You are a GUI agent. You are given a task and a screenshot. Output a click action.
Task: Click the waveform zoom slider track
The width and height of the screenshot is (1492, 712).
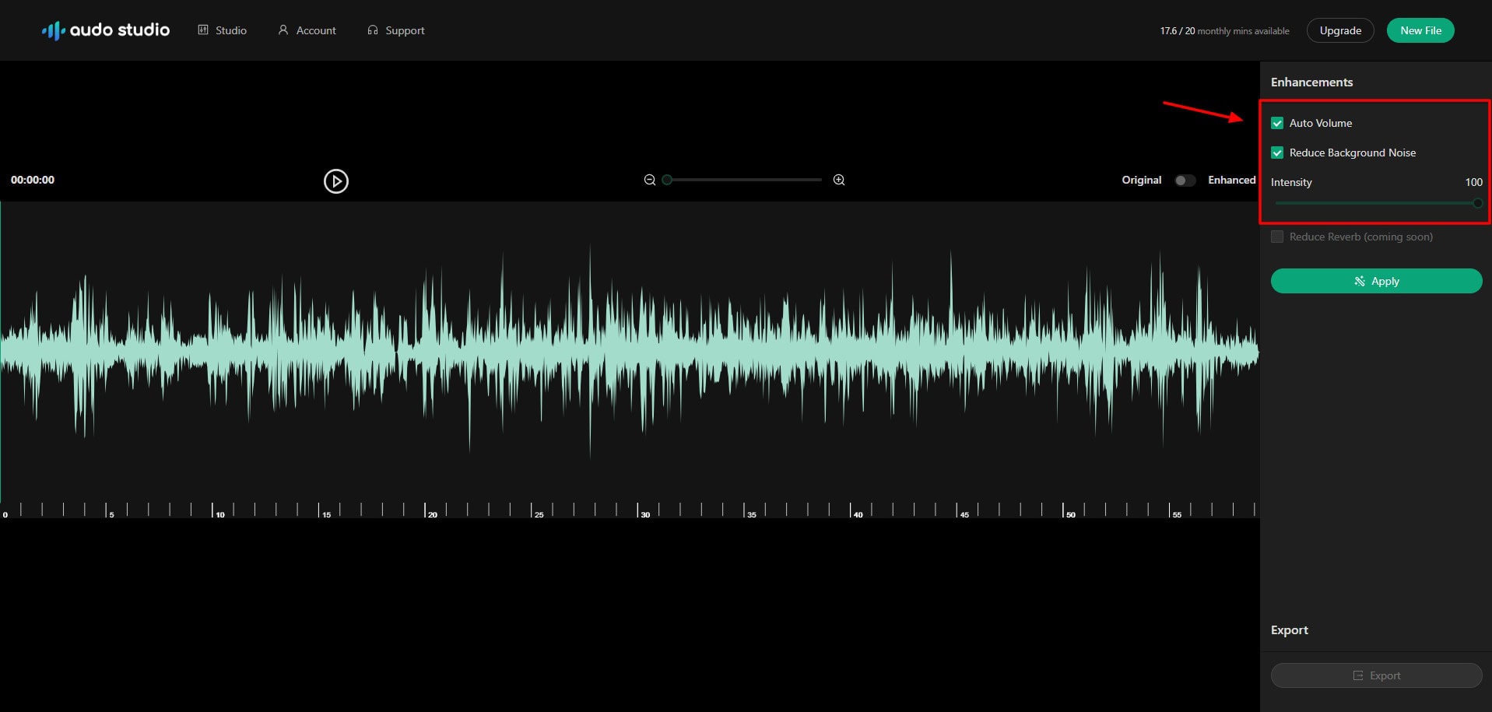coord(744,180)
